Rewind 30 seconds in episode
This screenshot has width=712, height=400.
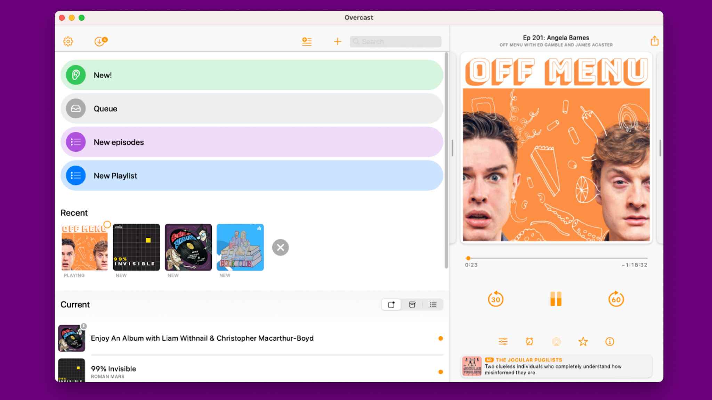coord(495,299)
